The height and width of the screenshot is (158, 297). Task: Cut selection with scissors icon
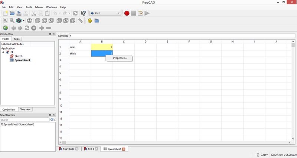pyautogui.click(x=33, y=13)
